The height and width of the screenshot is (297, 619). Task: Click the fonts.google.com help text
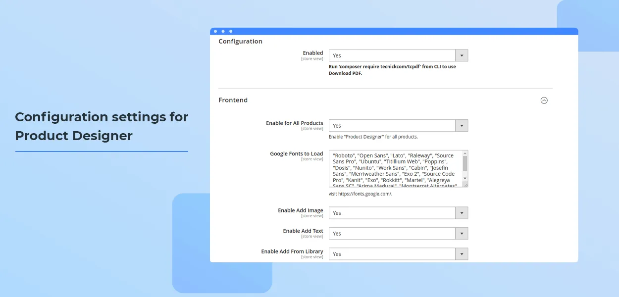(x=361, y=194)
